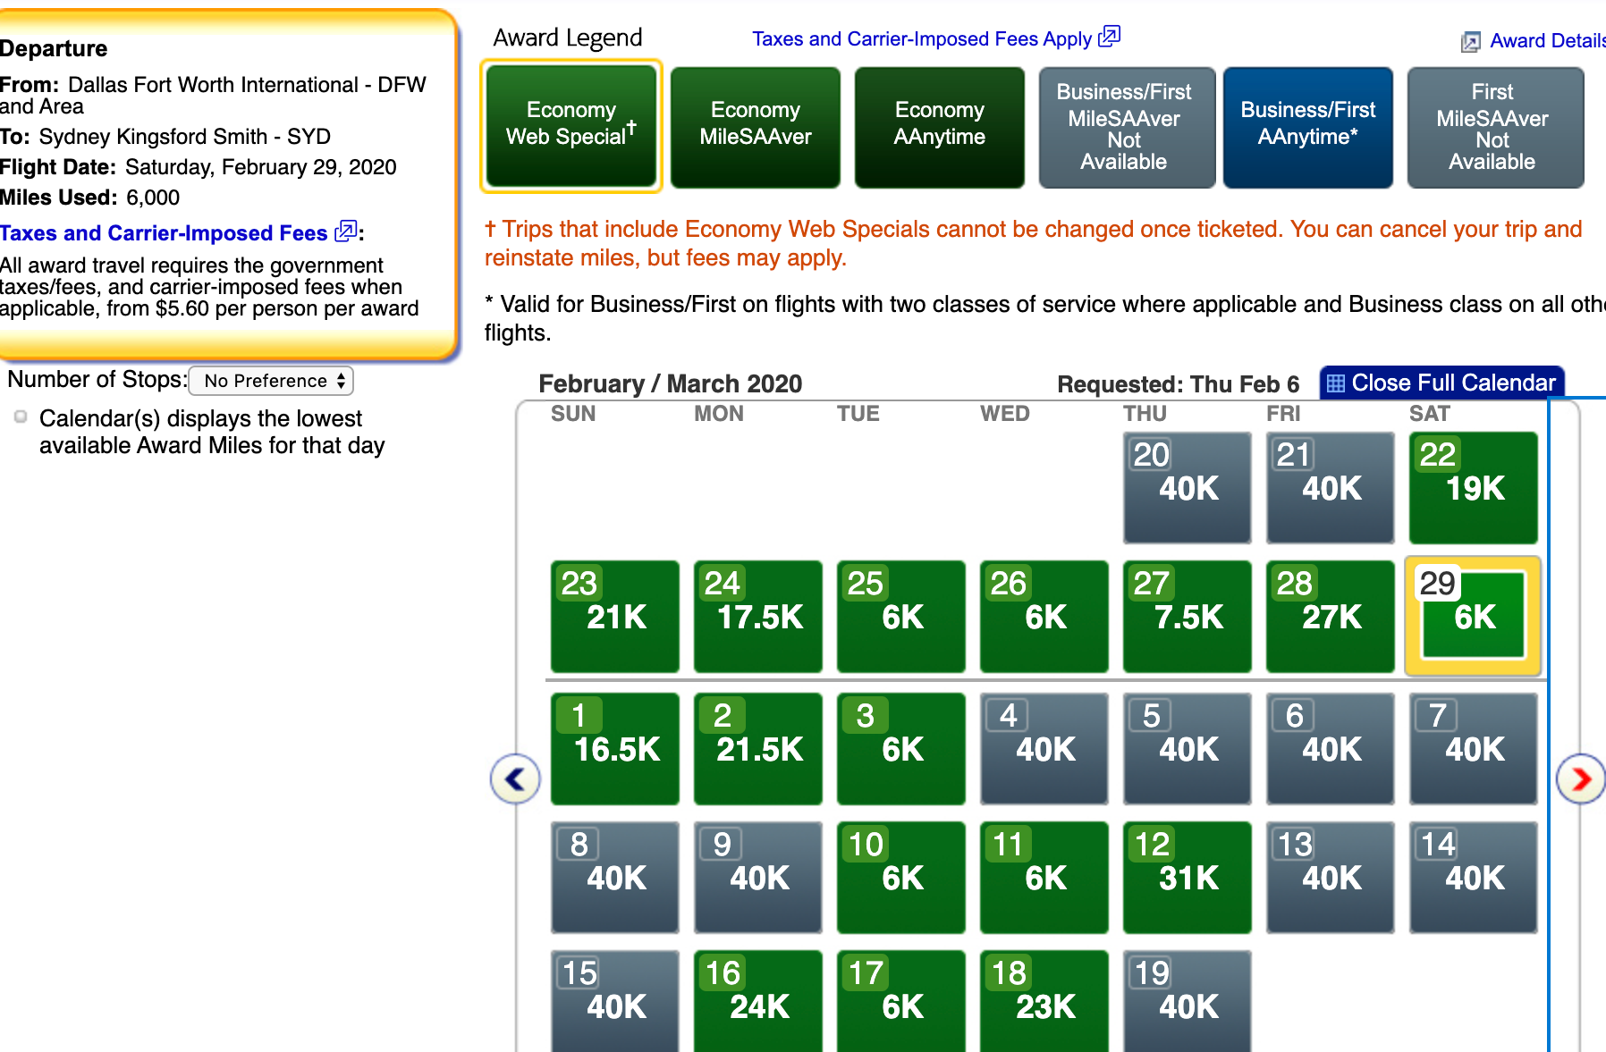Image resolution: width=1606 pixels, height=1052 pixels.
Task: Advance calendar with red right arrow
Action: pos(1580,779)
